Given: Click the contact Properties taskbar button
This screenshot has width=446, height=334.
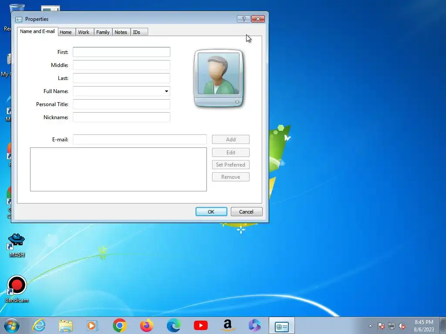Looking at the screenshot, I should click(x=282, y=325).
